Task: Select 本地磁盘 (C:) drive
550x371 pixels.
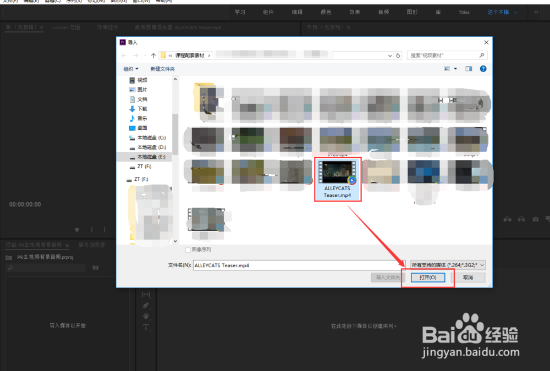Action: coord(151,137)
